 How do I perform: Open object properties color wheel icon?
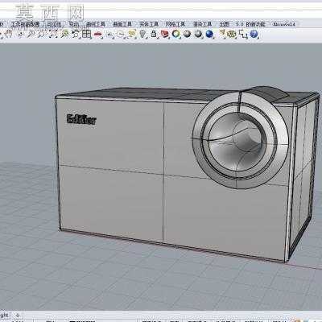tap(175, 34)
